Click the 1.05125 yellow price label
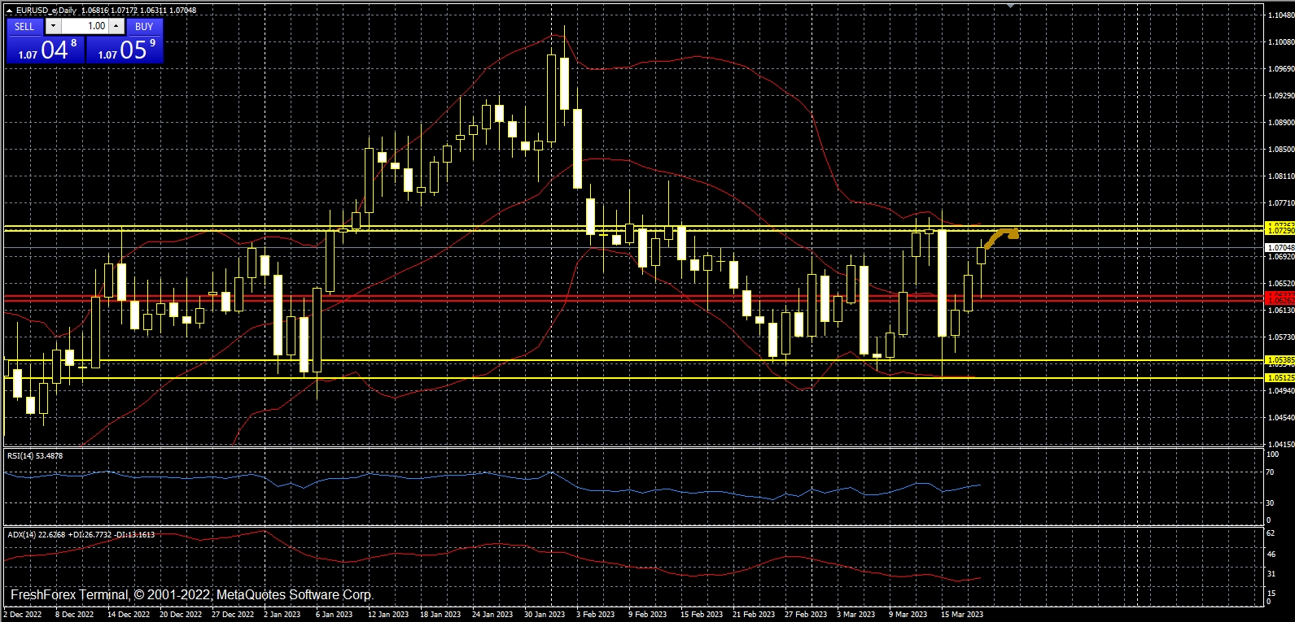This screenshot has height=622, width=1295. click(x=1280, y=378)
